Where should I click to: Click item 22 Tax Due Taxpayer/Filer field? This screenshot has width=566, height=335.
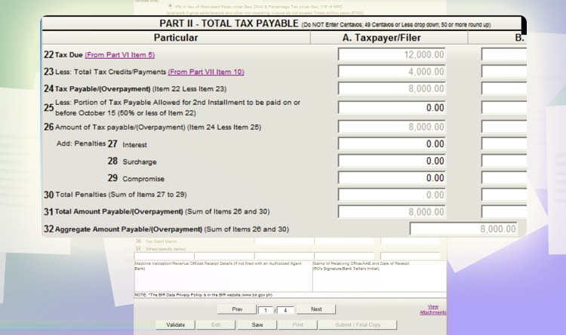click(392, 54)
